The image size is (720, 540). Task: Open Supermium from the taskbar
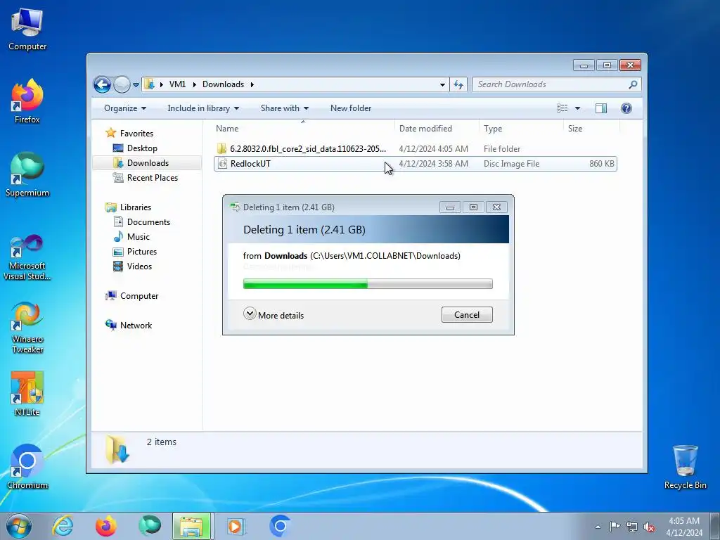150,526
